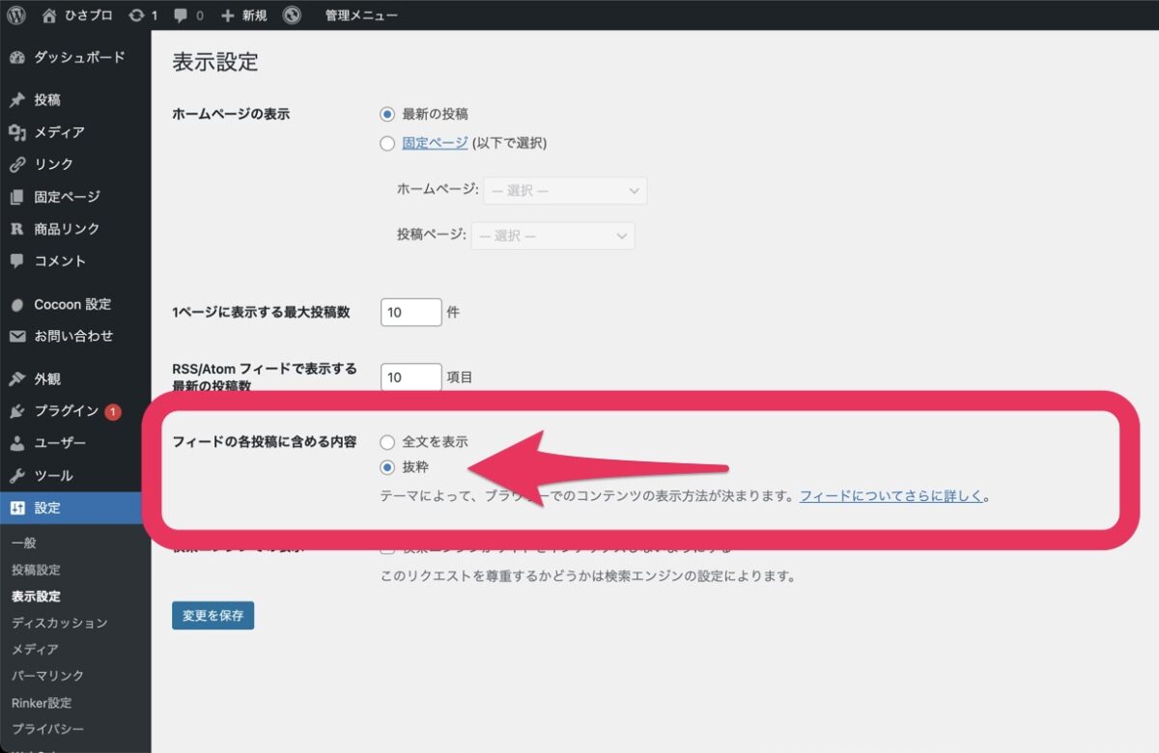Viewport: 1159px width, 753px height.
Task: Click the ダッシュボード dashboard icon
Action: click(x=16, y=58)
